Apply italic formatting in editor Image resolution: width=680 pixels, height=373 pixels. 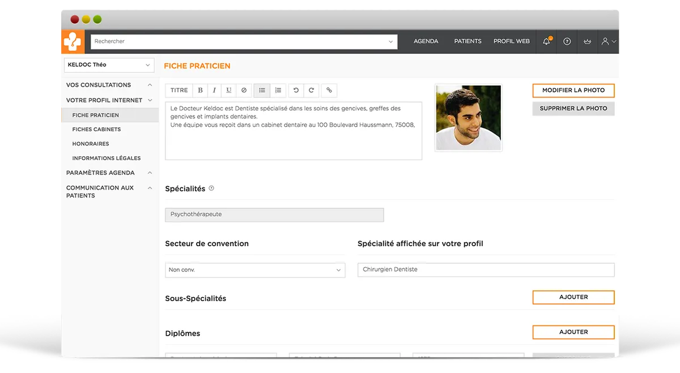point(214,90)
